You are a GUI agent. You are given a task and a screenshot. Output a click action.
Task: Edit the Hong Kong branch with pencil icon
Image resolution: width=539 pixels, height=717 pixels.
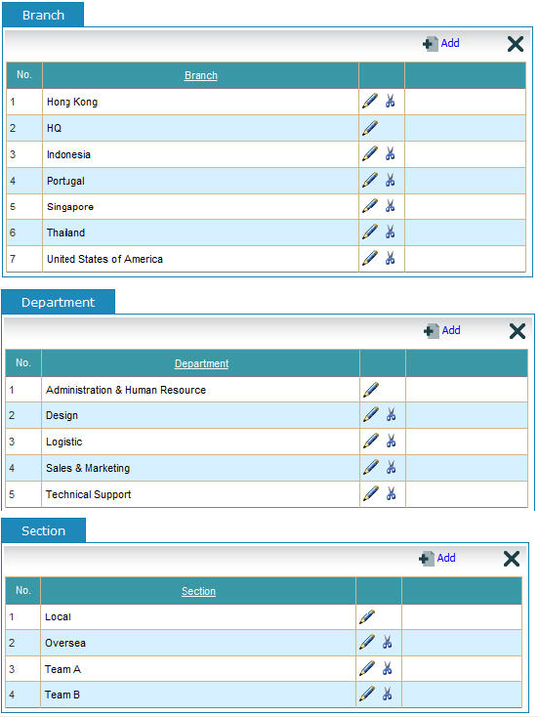[370, 101]
